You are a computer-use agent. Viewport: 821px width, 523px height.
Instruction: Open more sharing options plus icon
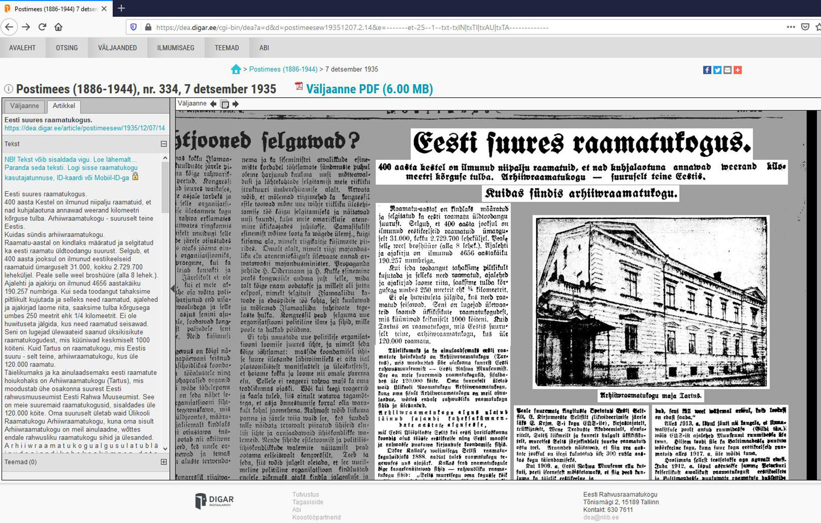click(x=738, y=70)
